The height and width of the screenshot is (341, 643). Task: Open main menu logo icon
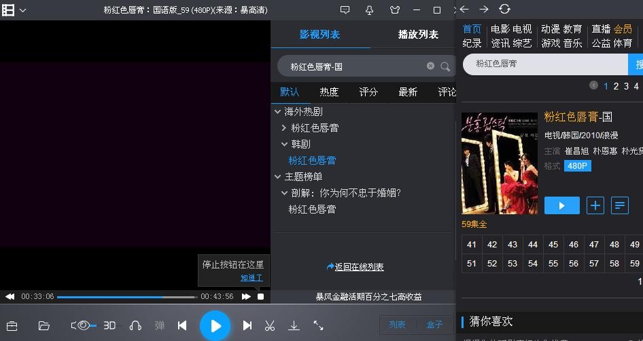[8, 10]
